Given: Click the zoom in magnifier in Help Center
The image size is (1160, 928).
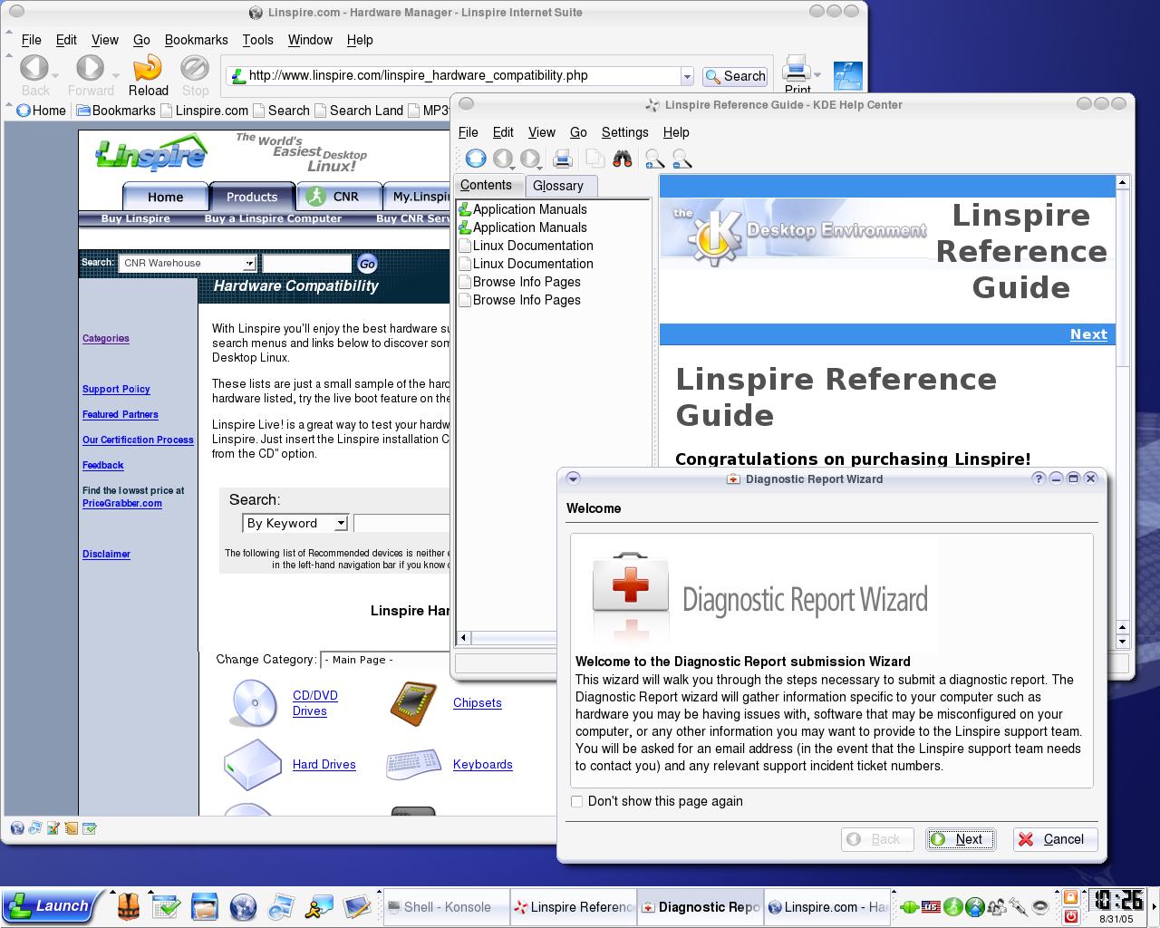Looking at the screenshot, I should pos(654,159).
